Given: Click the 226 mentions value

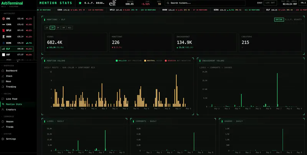Looking at the screenshot, I should 116,42.
